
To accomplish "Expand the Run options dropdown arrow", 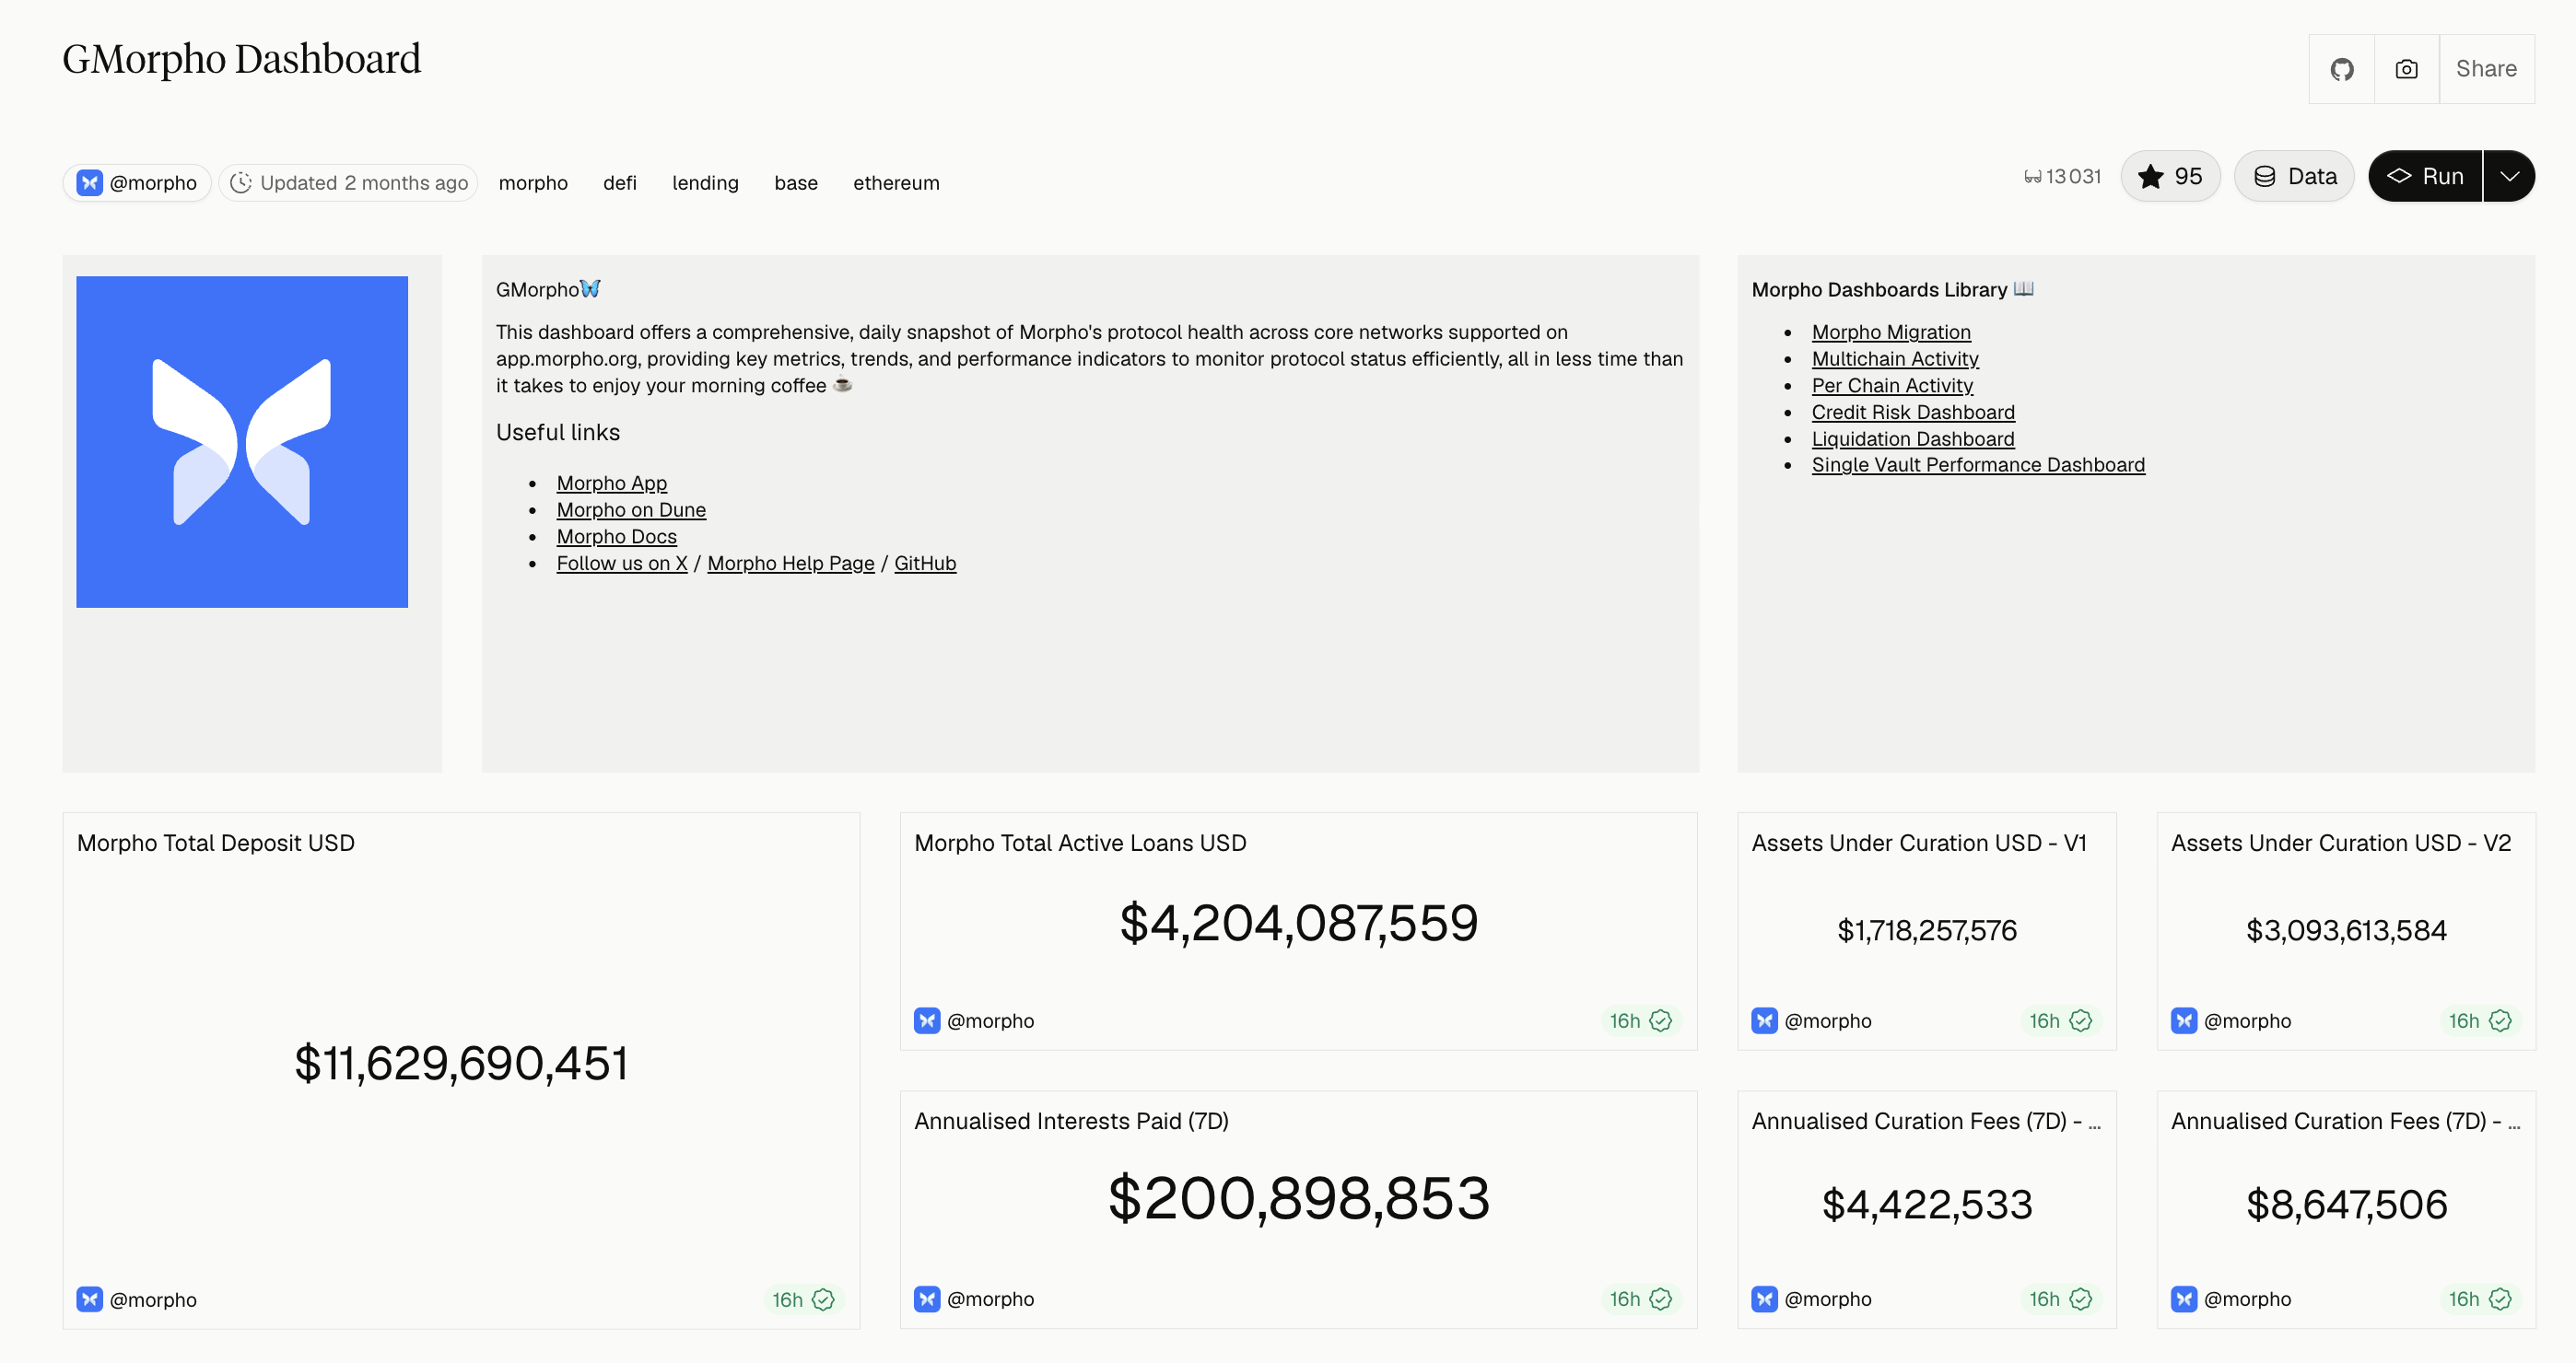I will 2509,177.
